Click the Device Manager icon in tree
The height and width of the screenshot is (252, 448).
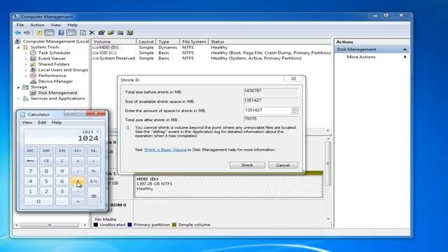(x=33, y=81)
